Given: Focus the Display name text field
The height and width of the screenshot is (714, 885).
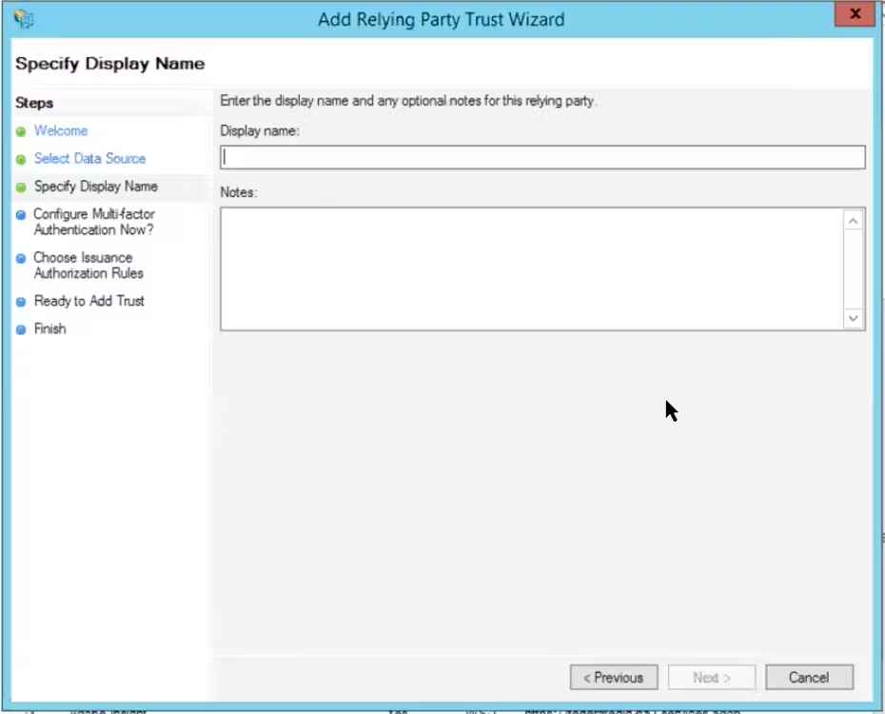Looking at the screenshot, I should [542, 157].
